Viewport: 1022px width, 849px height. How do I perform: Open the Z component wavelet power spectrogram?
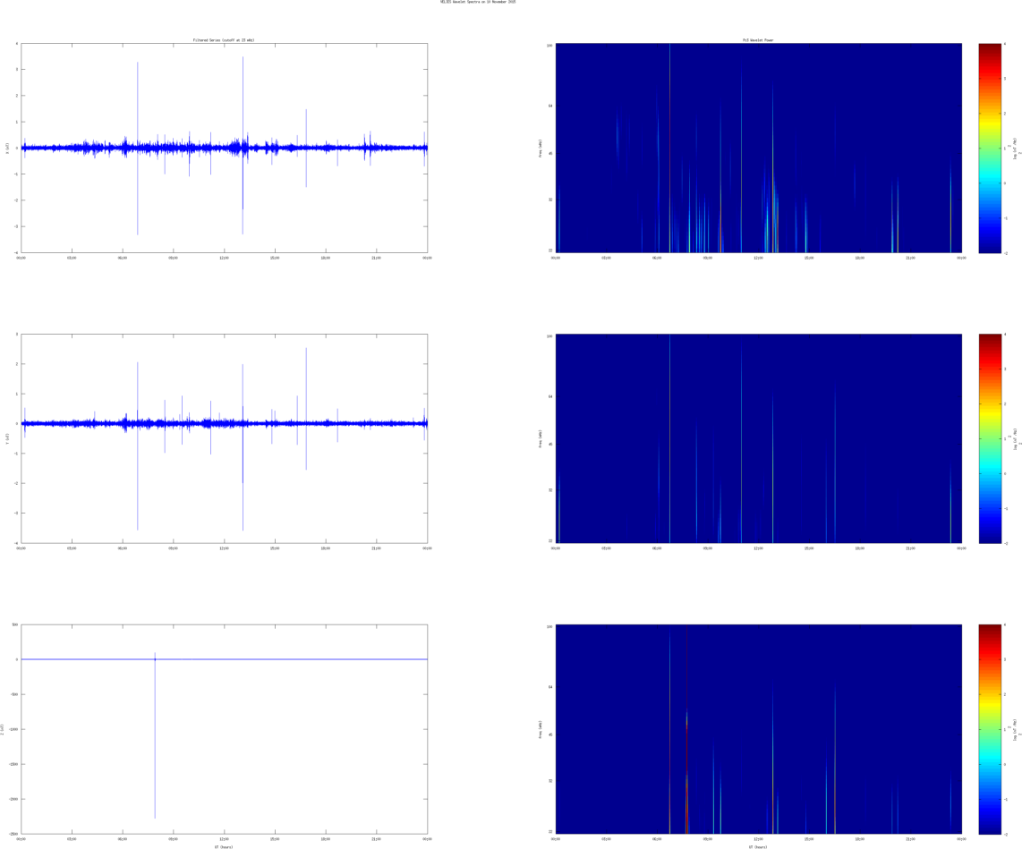point(759,729)
